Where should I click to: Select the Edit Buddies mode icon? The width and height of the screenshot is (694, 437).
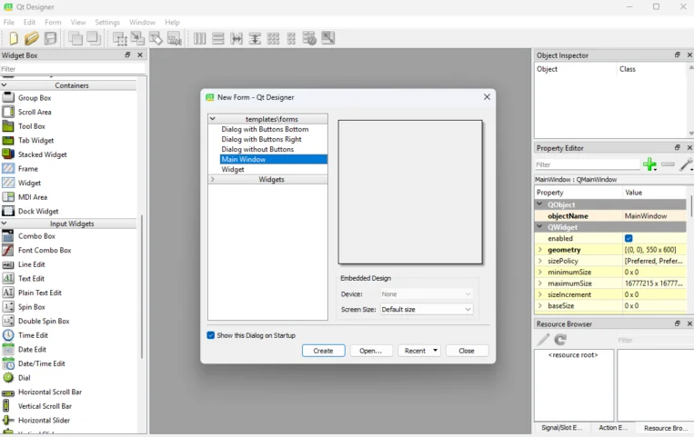coord(156,38)
